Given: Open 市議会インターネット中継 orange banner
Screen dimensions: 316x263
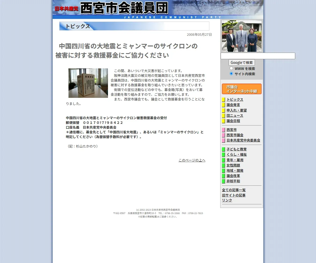Looking at the screenshot, I should 242,89.
